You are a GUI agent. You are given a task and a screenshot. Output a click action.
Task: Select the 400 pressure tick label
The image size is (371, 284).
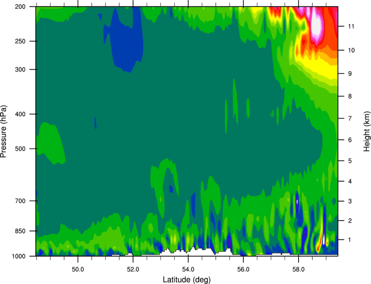[x=20, y=114]
